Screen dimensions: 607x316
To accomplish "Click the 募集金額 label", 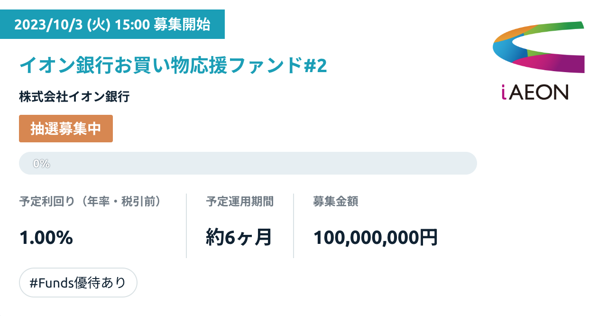I will [x=336, y=202].
